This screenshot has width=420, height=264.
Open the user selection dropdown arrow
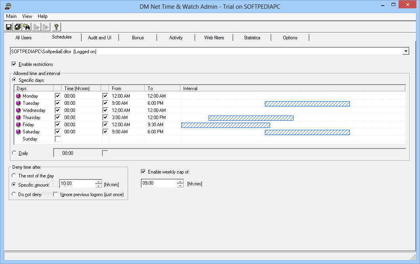point(406,51)
